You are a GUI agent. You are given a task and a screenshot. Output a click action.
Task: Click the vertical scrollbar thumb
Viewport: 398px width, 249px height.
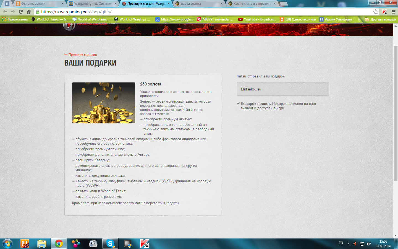(x=396, y=113)
